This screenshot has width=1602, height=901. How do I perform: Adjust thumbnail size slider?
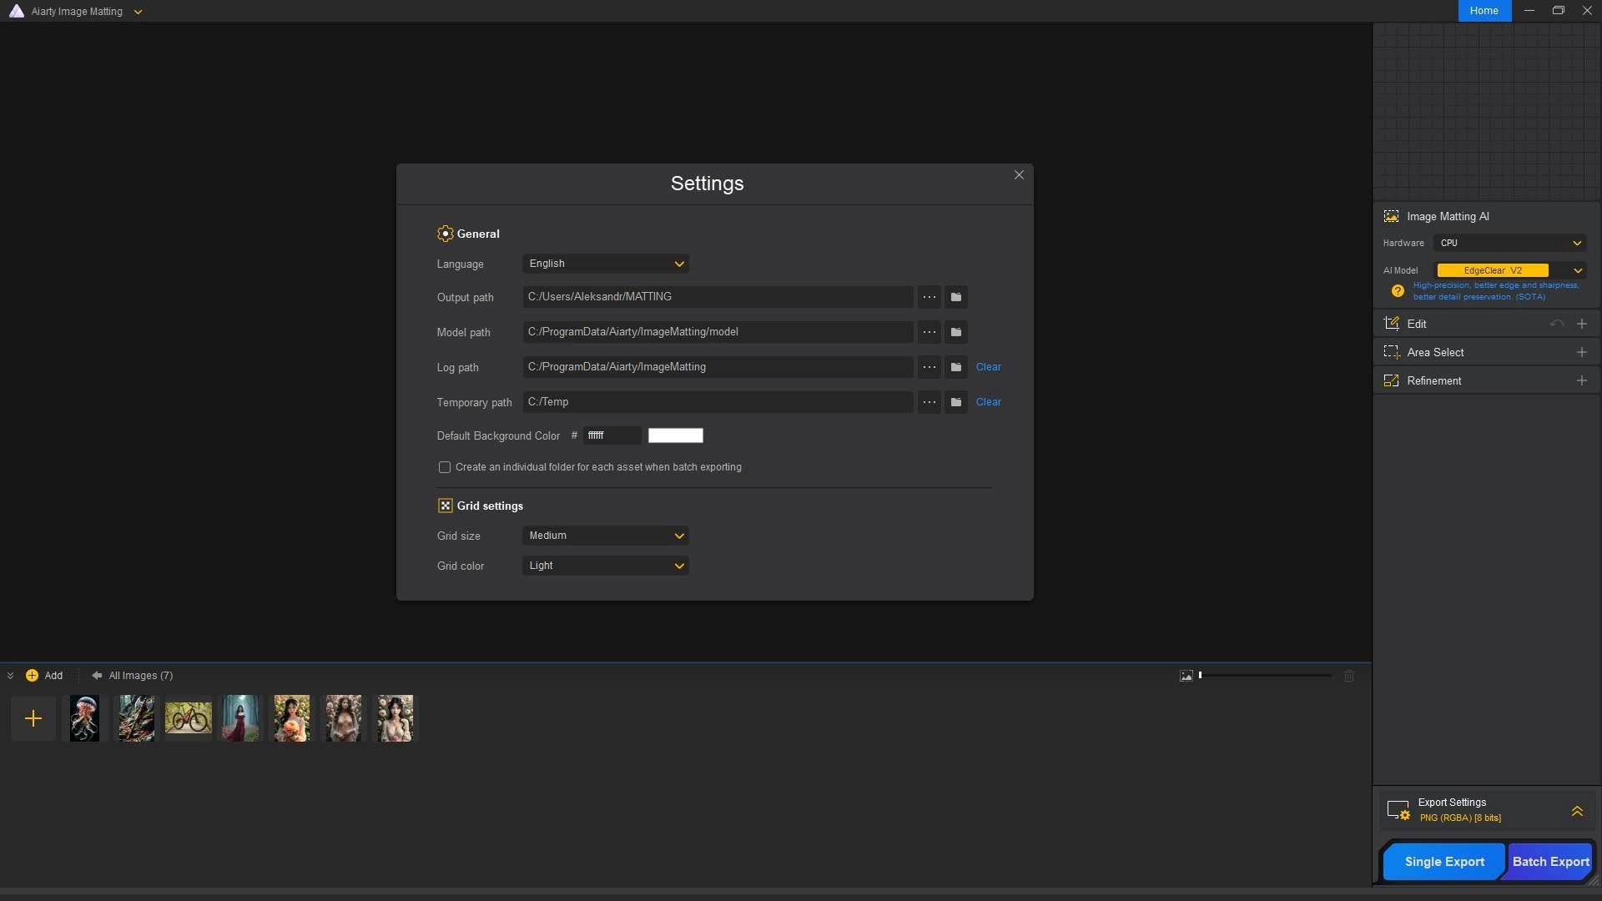[x=1266, y=675]
